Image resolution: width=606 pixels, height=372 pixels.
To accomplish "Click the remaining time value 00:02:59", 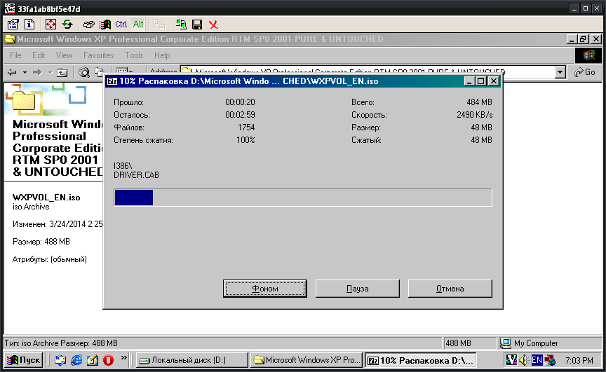I will click(240, 115).
